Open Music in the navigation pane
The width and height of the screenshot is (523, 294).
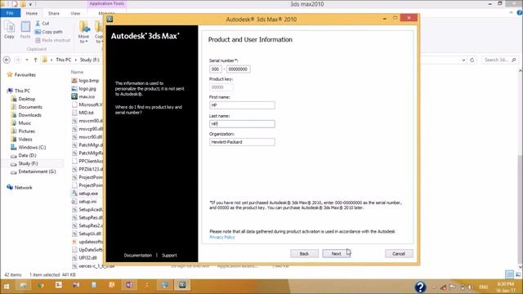(25, 123)
